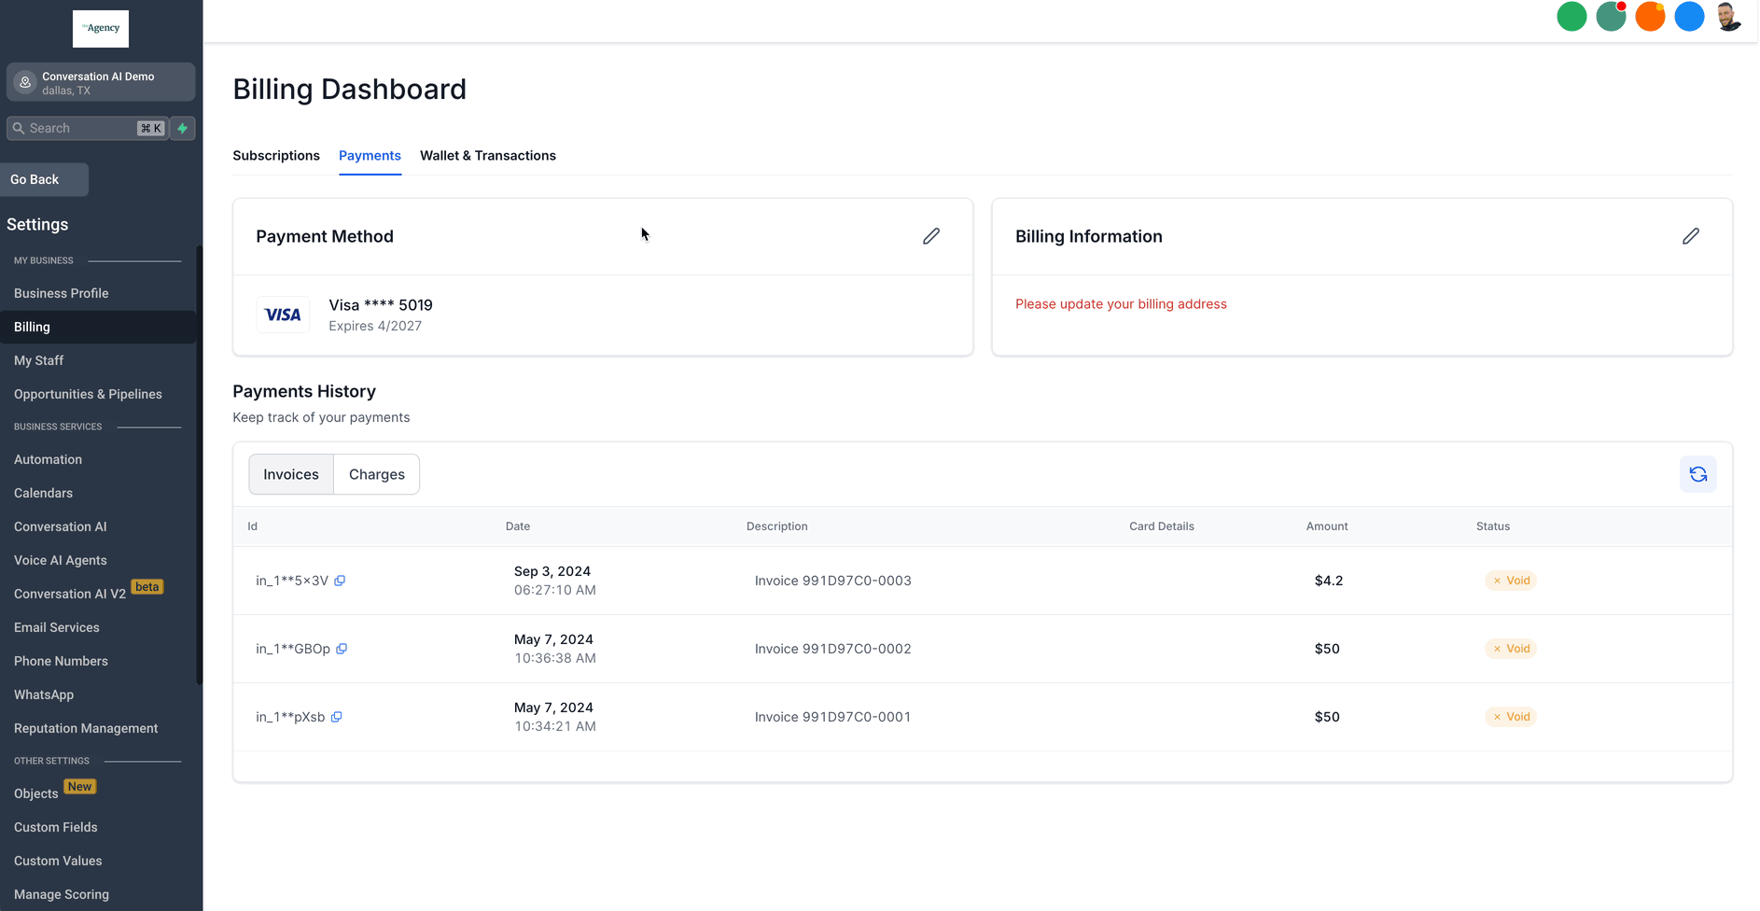
Task: Show the Charges payment history
Action: [x=377, y=474]
